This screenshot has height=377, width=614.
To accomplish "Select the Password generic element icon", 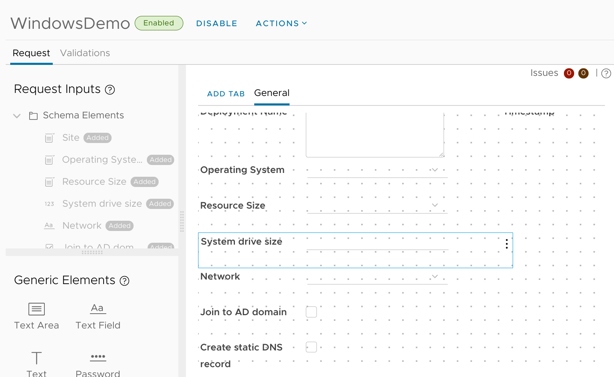I will [98, 357].
